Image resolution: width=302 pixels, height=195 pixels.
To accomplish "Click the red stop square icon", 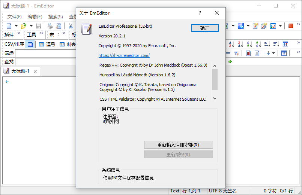I will (291, 26).
